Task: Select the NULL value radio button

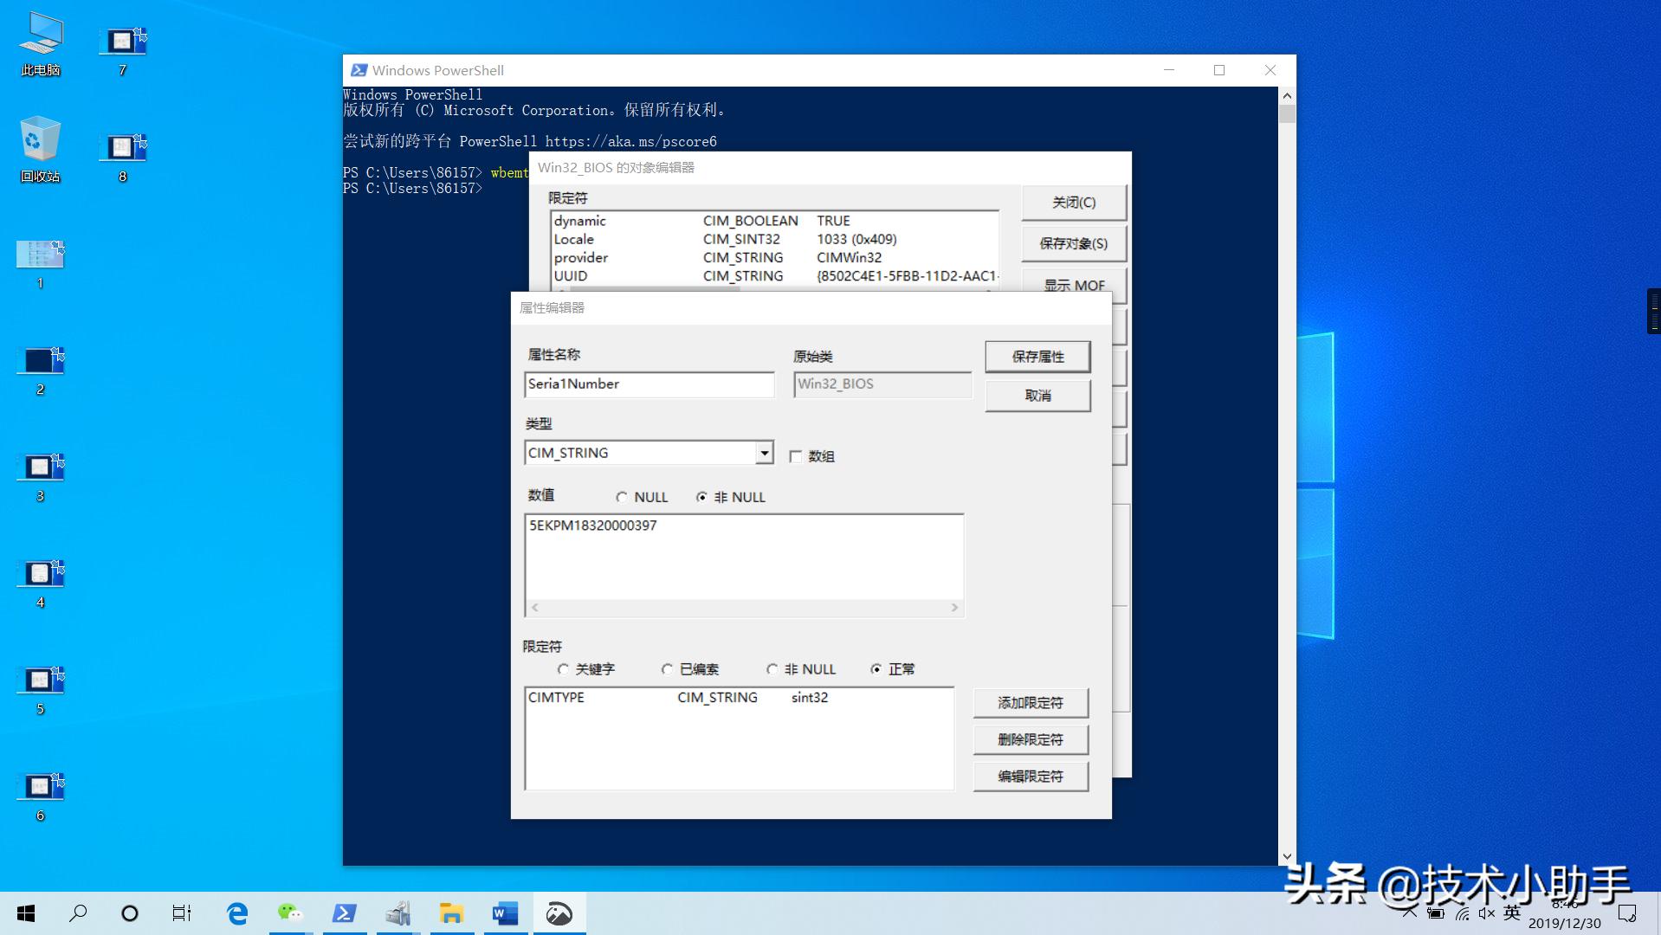Action: point(622,497)
